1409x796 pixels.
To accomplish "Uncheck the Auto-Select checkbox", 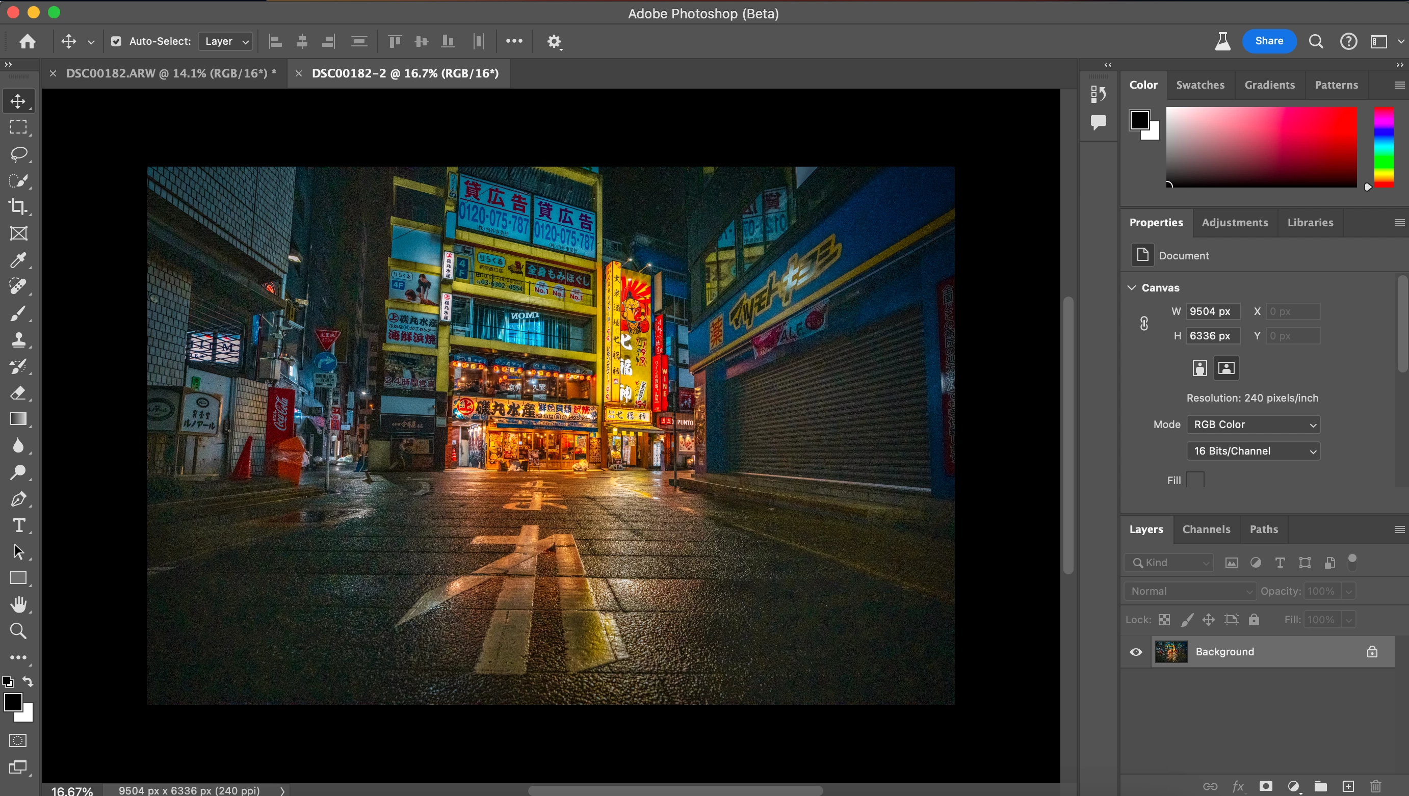I will click(116, 42).
